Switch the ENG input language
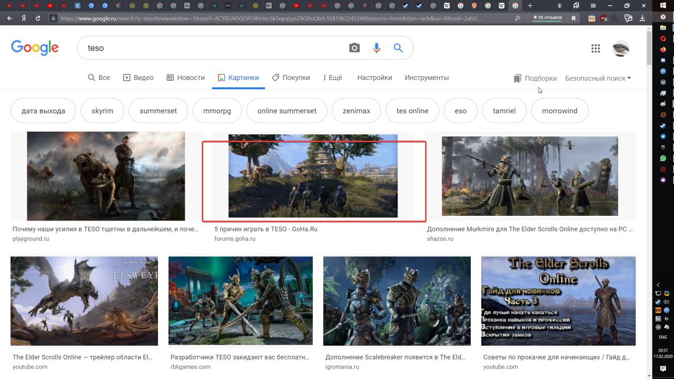The height and width of the screenshot is (379, 674). [663, 337]
